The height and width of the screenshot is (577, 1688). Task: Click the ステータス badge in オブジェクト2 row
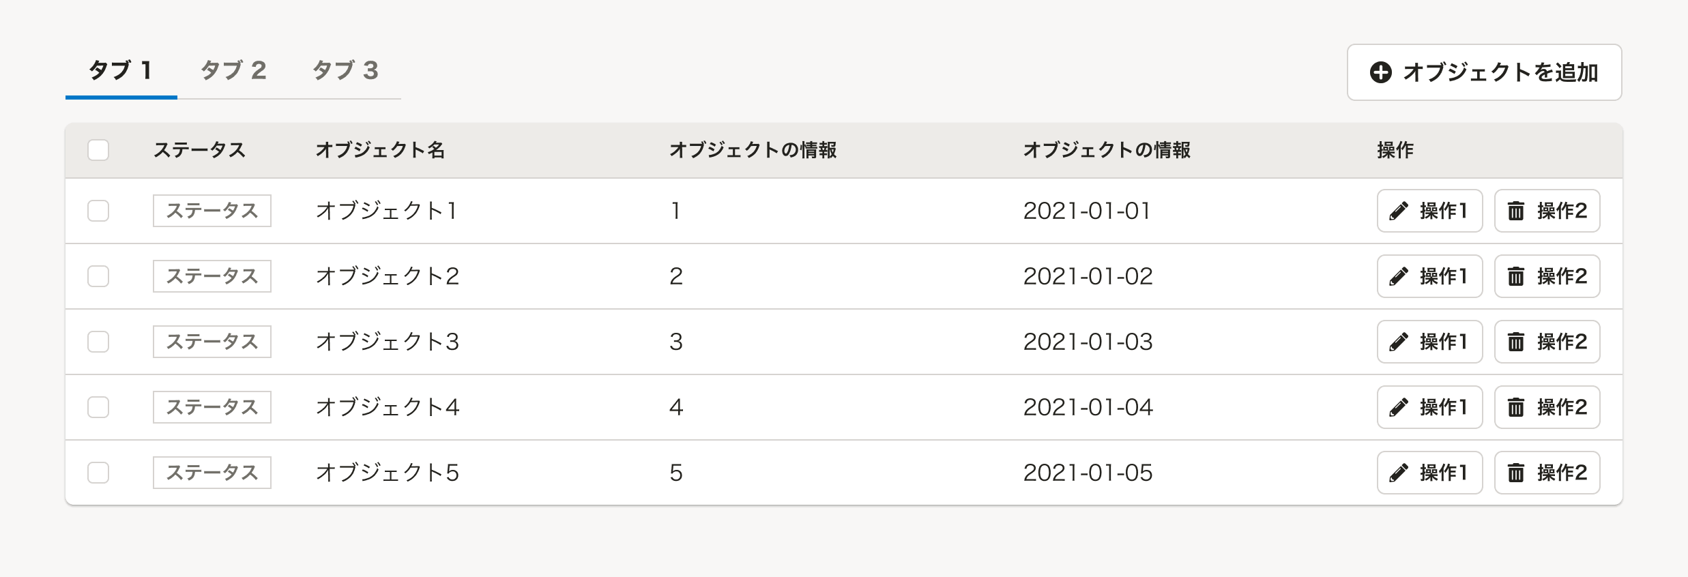pos(212,277)
